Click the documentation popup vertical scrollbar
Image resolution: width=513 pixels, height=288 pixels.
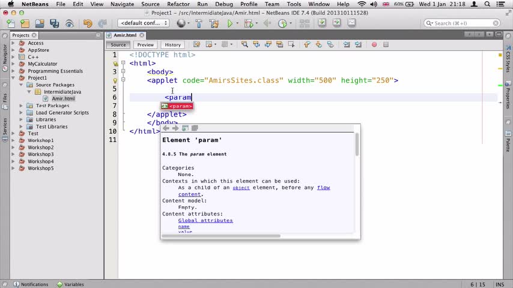[357, 145]
